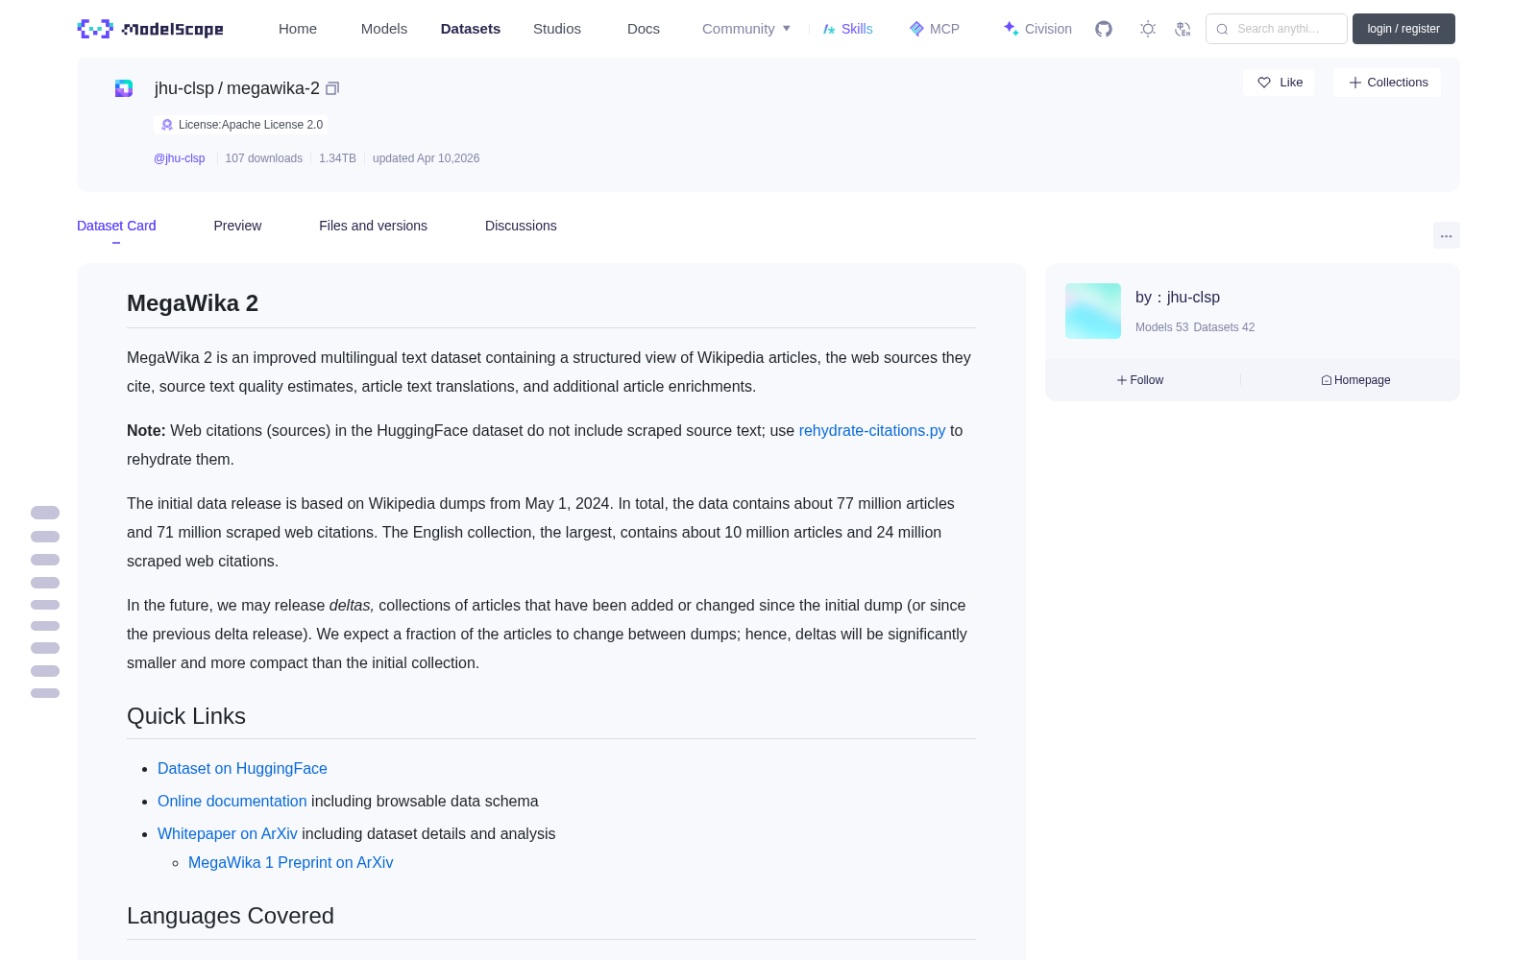This screenshot has height=960, width=1537.
Task: Click 'Datasets 42' in the owner card
Action: (1224, 327)
